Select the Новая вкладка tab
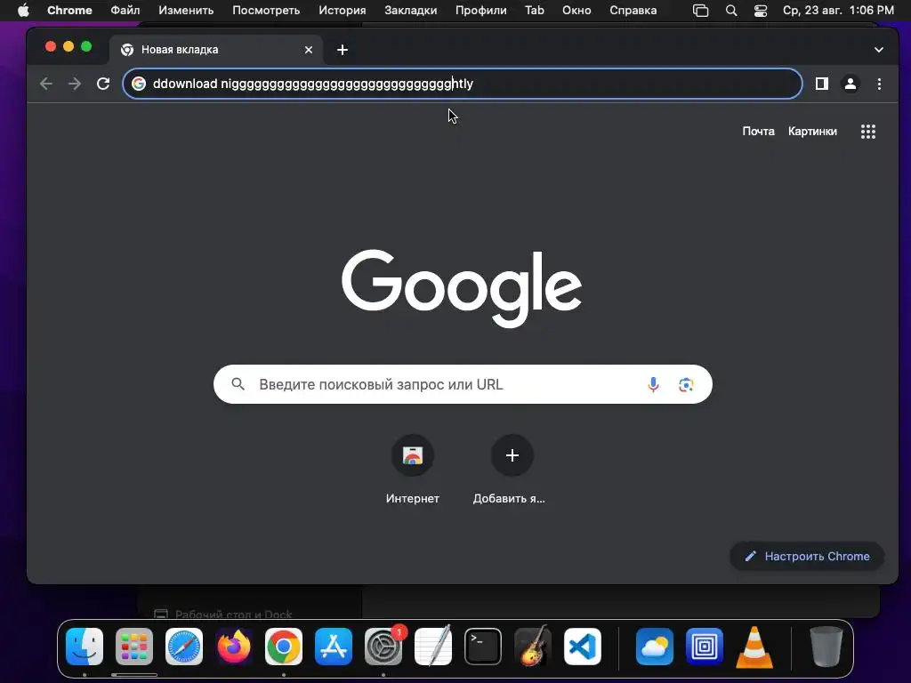Image resolution: width=911 pixels, height=683 pixels. pos(214,50)
